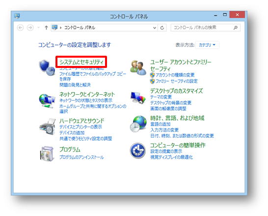Open テーマの変更 link
This screenshot has width=268, height=216.
[x=161, y=97]
